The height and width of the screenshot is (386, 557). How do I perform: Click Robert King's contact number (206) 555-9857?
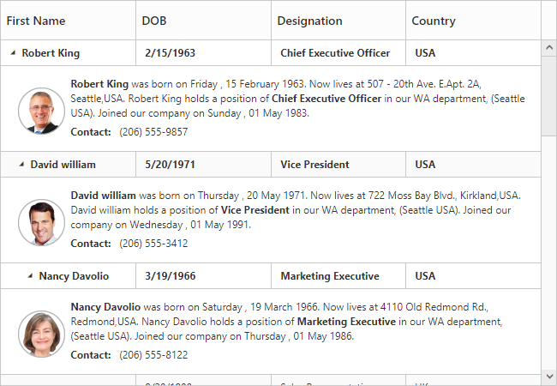click(x=153, y=132)
